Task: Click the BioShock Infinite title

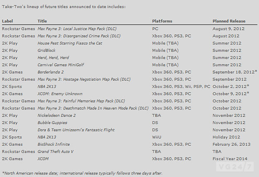Action: tap(54, 145)
